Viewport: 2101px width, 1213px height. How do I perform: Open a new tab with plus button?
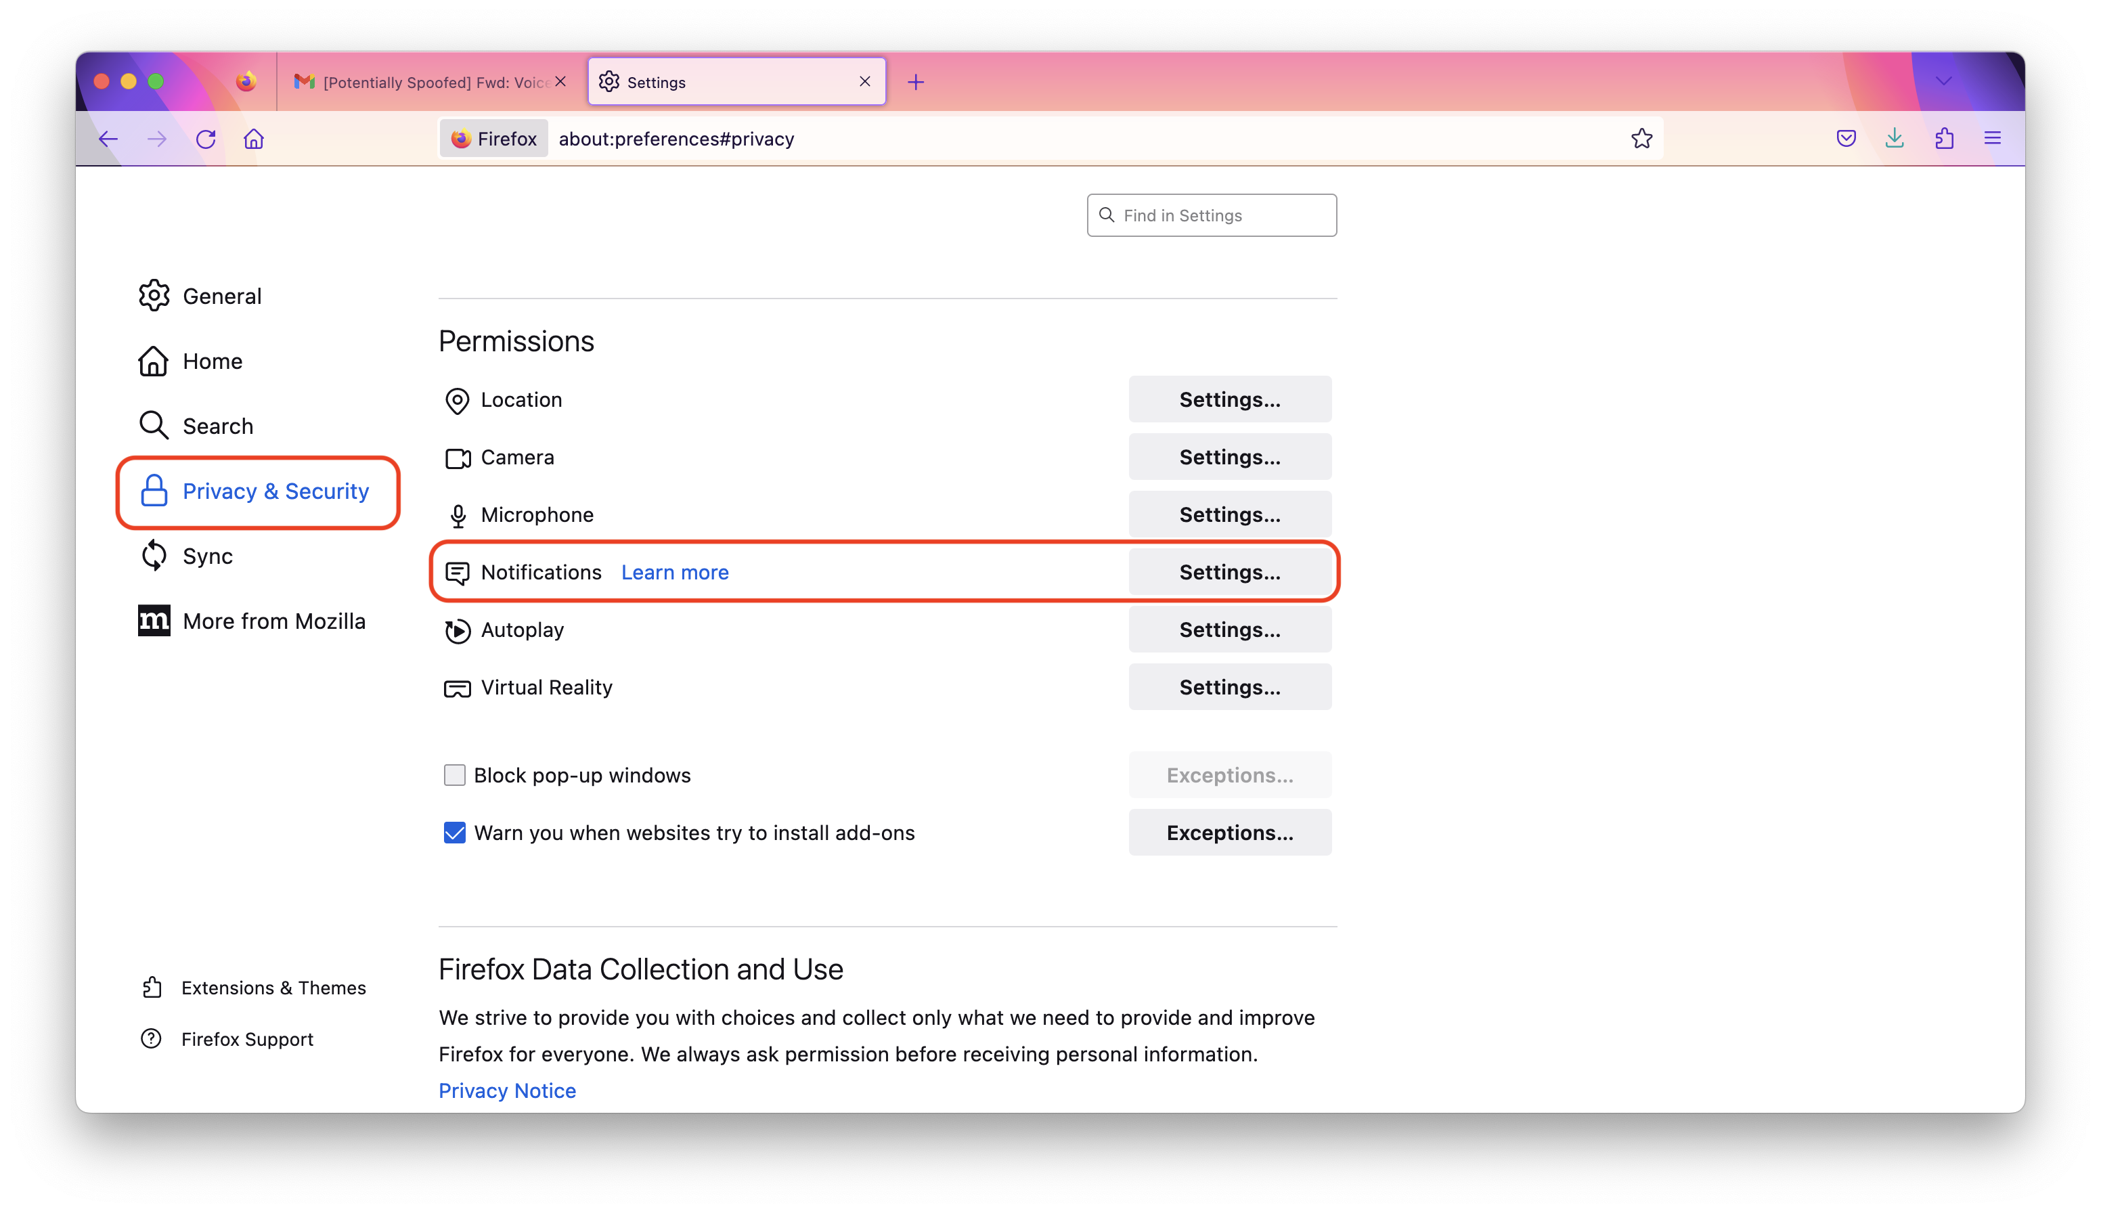pos(916,82)
